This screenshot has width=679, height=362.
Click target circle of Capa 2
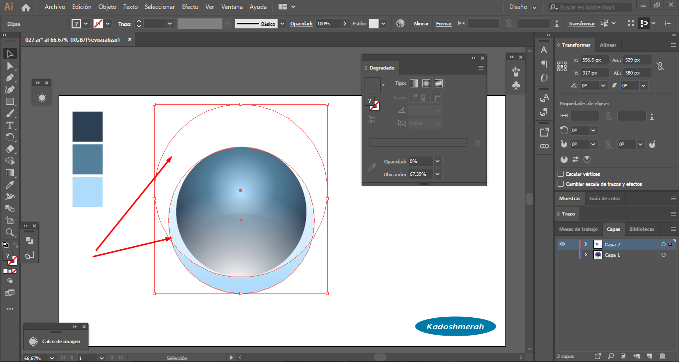(x=663, y=244)
